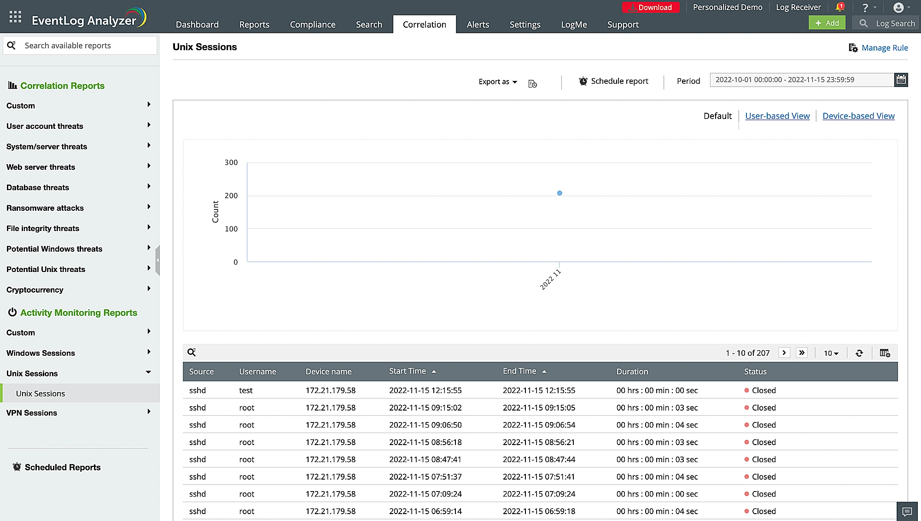Refresh the sessions table

click(x=859, y=353)
